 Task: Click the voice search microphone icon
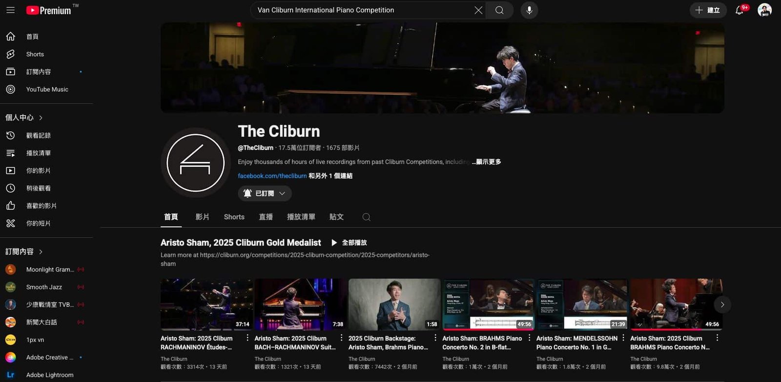529,10
